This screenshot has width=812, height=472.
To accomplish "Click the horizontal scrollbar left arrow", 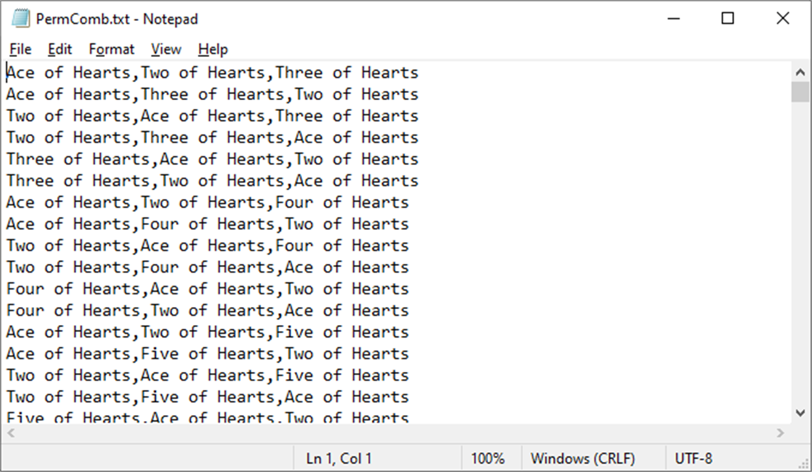I will pos(10,432).
